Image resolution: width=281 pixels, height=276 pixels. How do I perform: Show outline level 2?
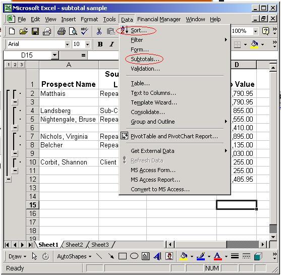15,65
